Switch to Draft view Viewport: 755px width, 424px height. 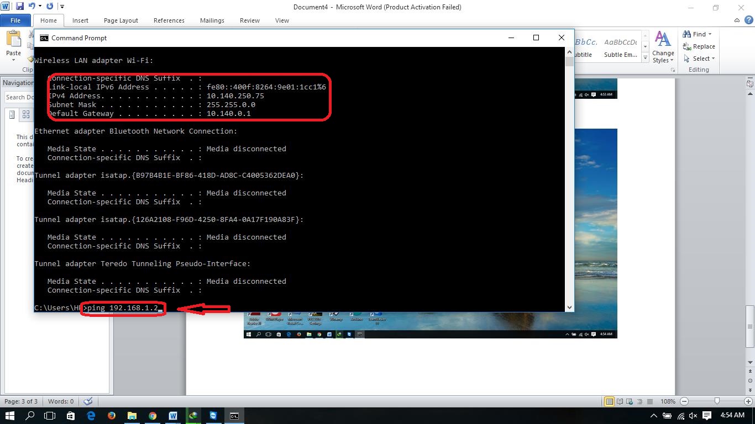(649, 401)
